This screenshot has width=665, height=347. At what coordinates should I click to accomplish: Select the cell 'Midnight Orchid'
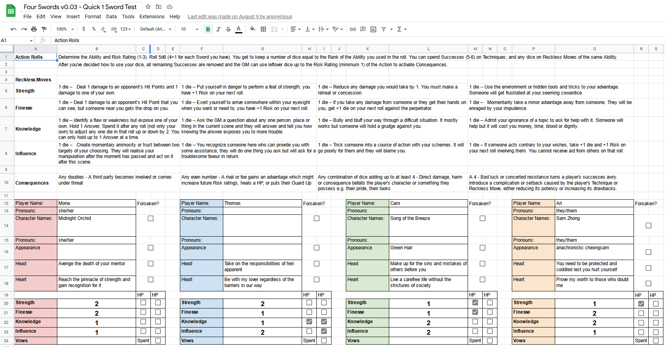coord(97,225)
